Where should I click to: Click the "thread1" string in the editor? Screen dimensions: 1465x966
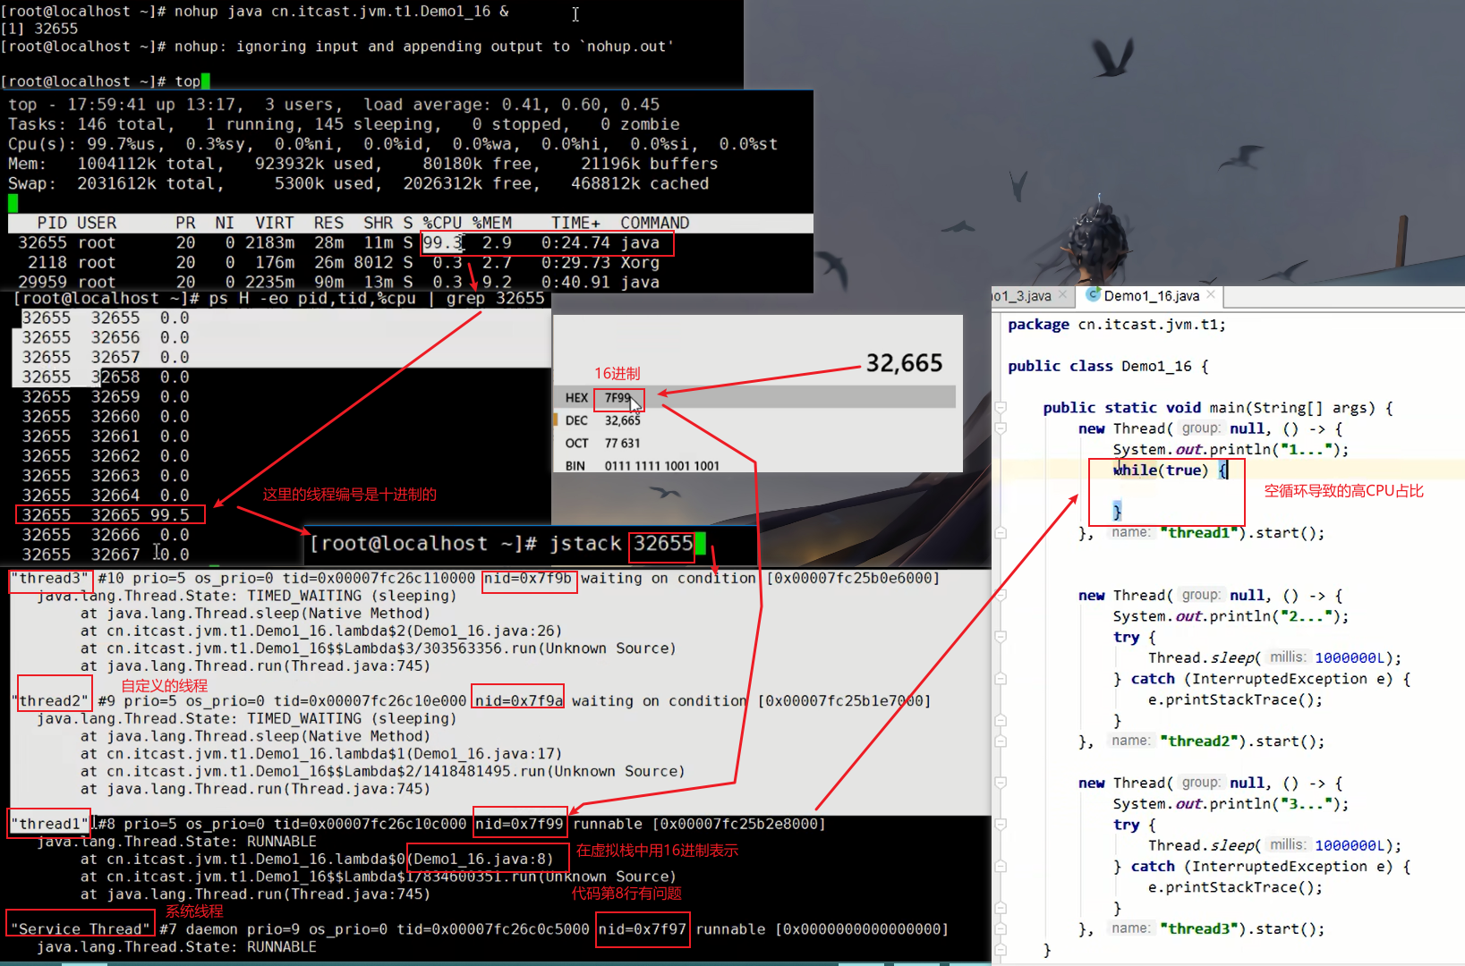pyautogui.click(x=1199, y=533)
